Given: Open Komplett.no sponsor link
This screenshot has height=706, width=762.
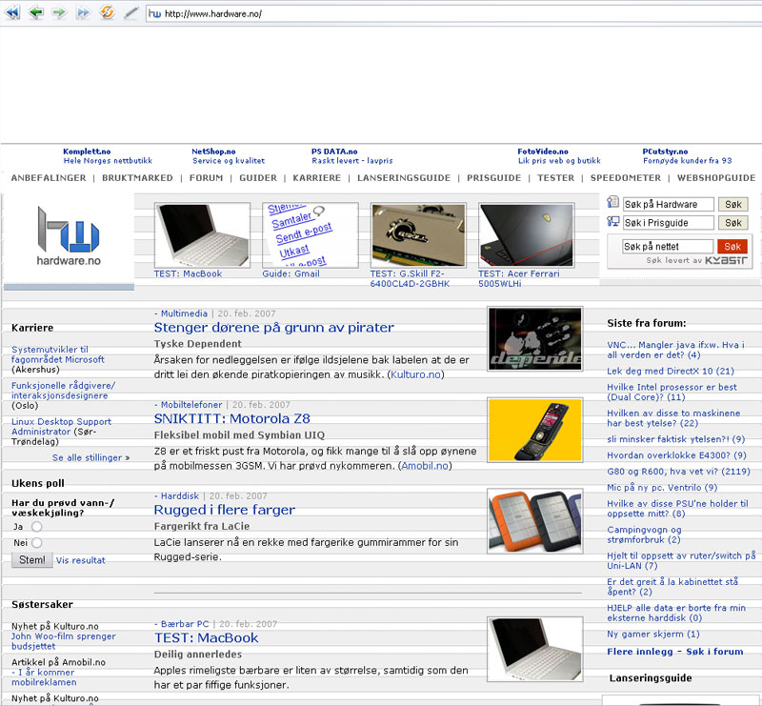Looking at the screenshot, I should (87, 151).
